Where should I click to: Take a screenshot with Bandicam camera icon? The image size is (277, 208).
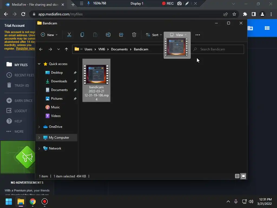[179, 3]
